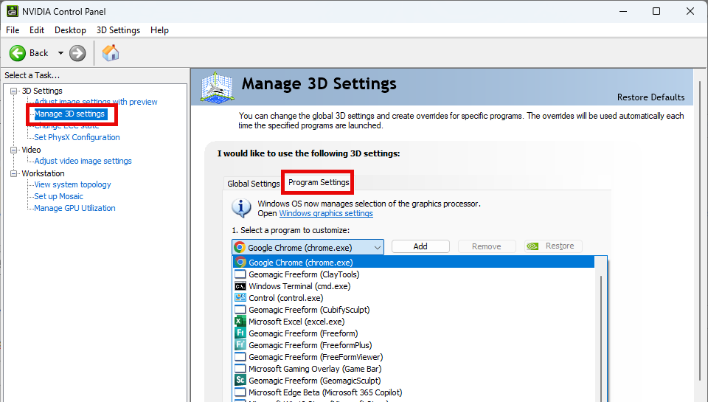Click the Chrome icon in selected list row
The height and width of the screenshot is (402, 708).
point(240,262)
